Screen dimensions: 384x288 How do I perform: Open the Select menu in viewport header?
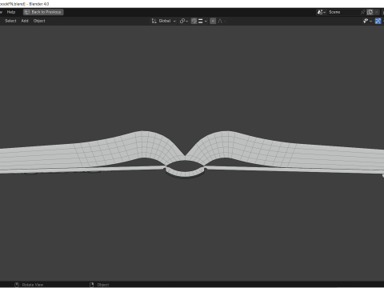[x=10, y=21]
